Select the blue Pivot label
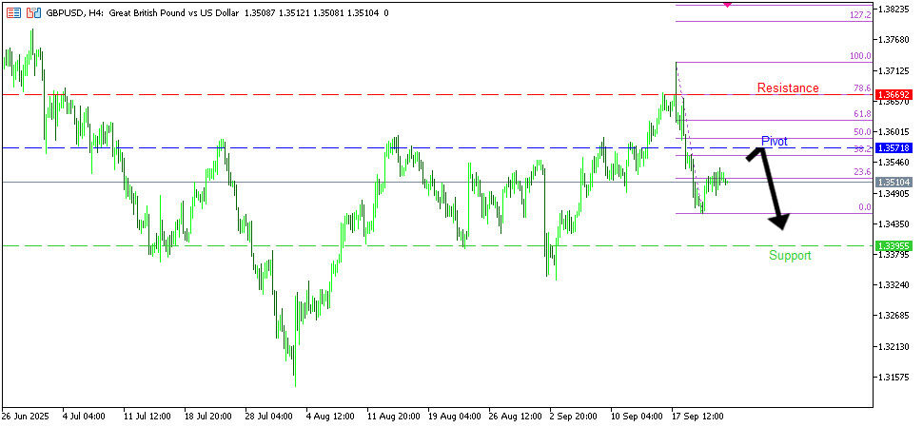 [774, 141]
